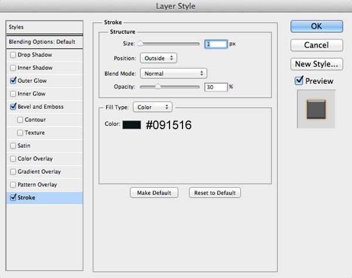Screen dimensions: 352x278
Task: Select Blending Options: Default entry
Action: click(x=45, y=42)
